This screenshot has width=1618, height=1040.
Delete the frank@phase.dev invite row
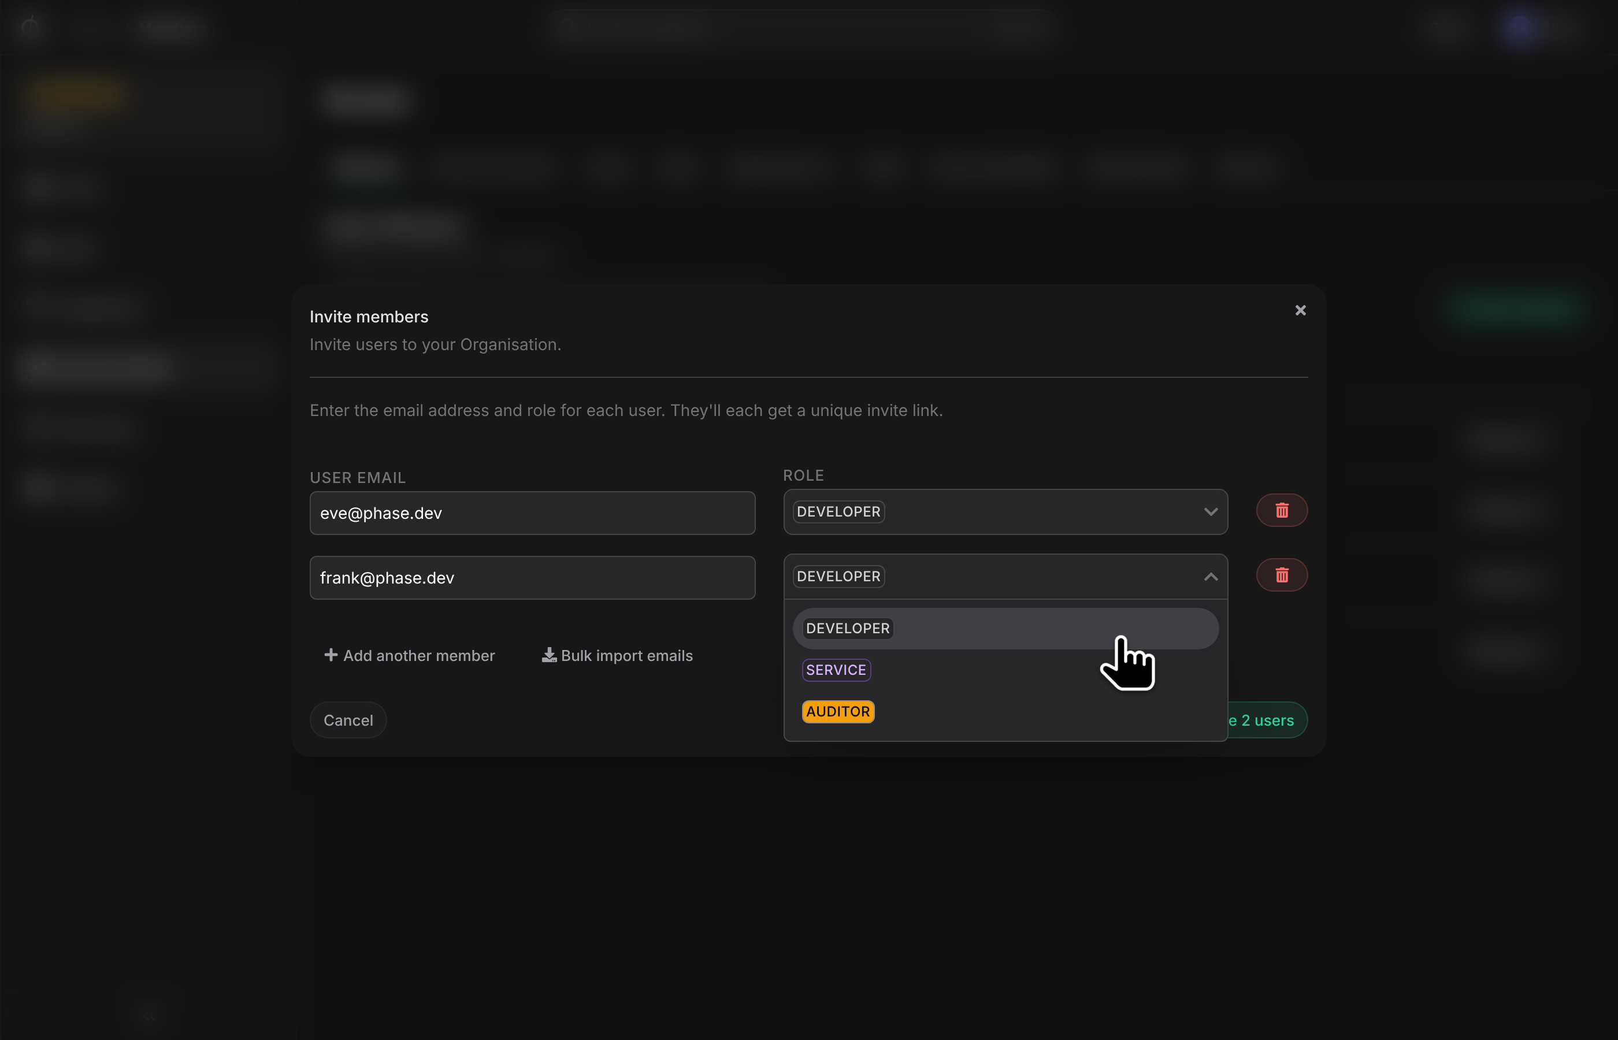tap(1282, 575)
